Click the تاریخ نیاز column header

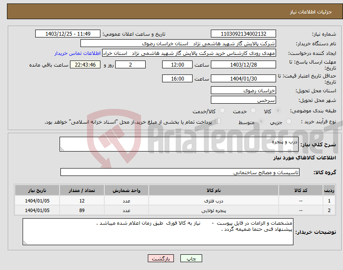37,190
